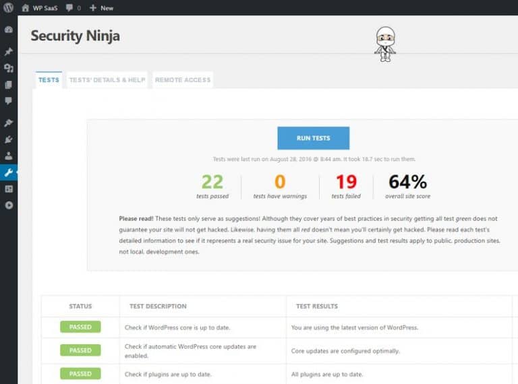
Task: Switch to the Tests tab
Action: [49, 80]
